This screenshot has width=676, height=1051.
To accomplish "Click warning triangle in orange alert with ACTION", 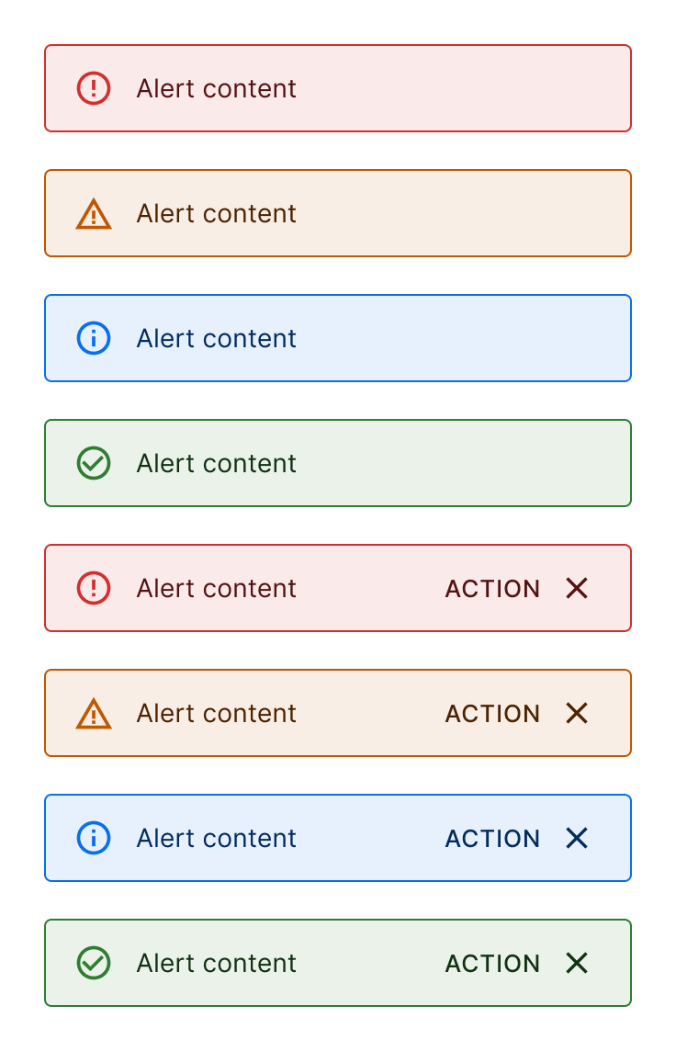I will click(x=94, y=713).
